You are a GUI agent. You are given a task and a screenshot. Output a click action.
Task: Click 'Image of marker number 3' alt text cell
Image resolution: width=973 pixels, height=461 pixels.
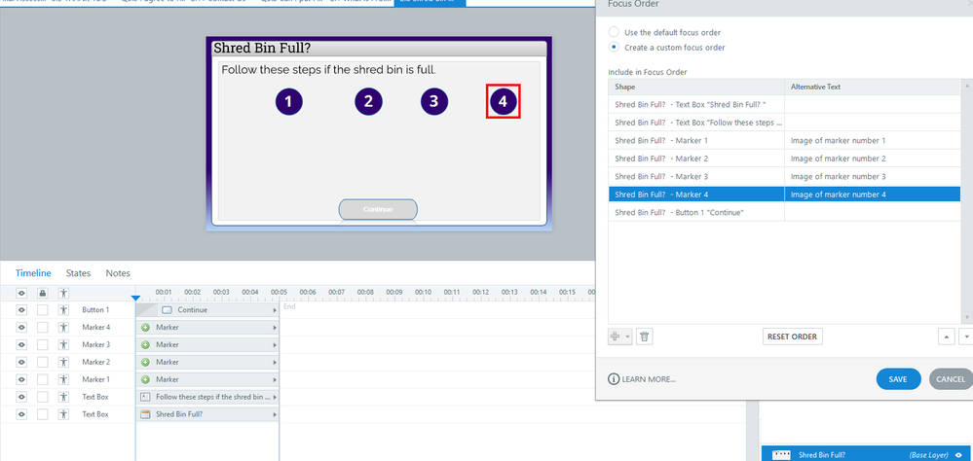(x=873, y=176)
